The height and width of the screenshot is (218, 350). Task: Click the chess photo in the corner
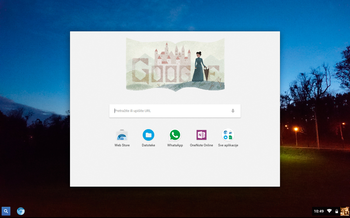[345, 211]
